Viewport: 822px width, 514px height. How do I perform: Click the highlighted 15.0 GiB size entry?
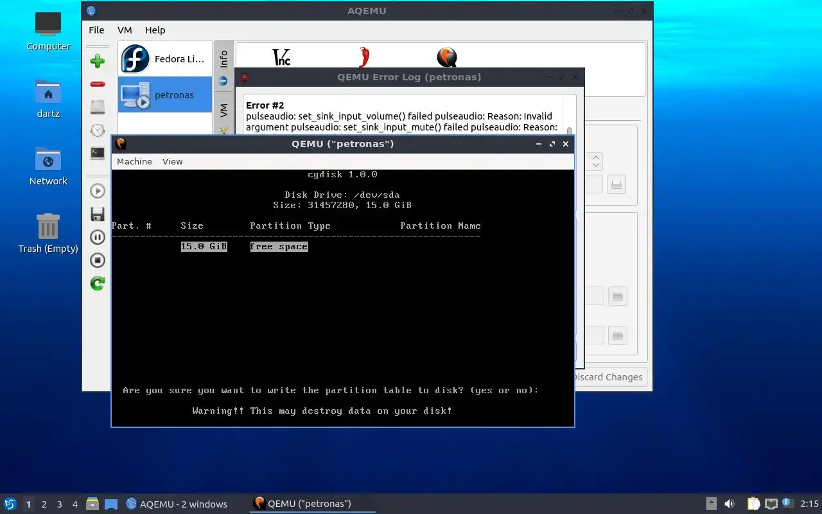204,246
